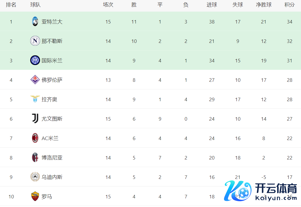Image resolution: width=301 pixels, height=207 pixels.
Task: Select the Roma wolf crest
Action: pos(35,196)
